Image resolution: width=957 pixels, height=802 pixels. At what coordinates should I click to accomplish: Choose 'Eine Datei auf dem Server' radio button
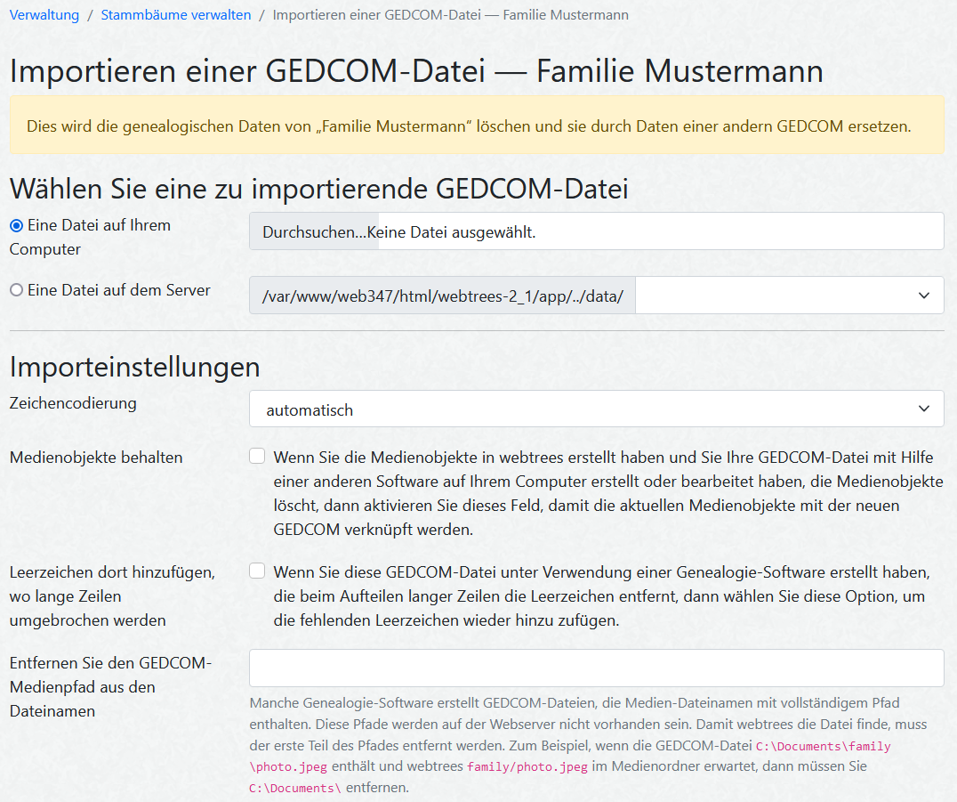pyautogui.click(x=16, y=290)
